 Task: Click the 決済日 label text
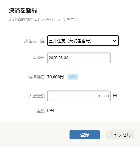[39, 58]
